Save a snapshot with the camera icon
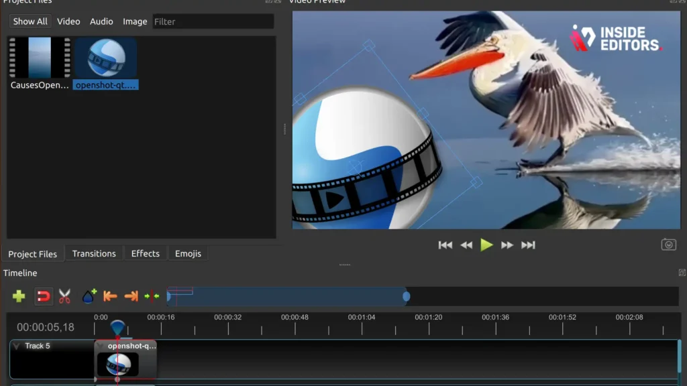 669,245
